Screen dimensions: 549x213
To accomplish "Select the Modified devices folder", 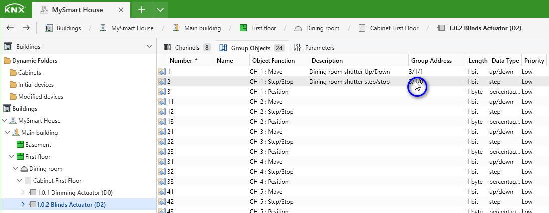I will [40, 97].
